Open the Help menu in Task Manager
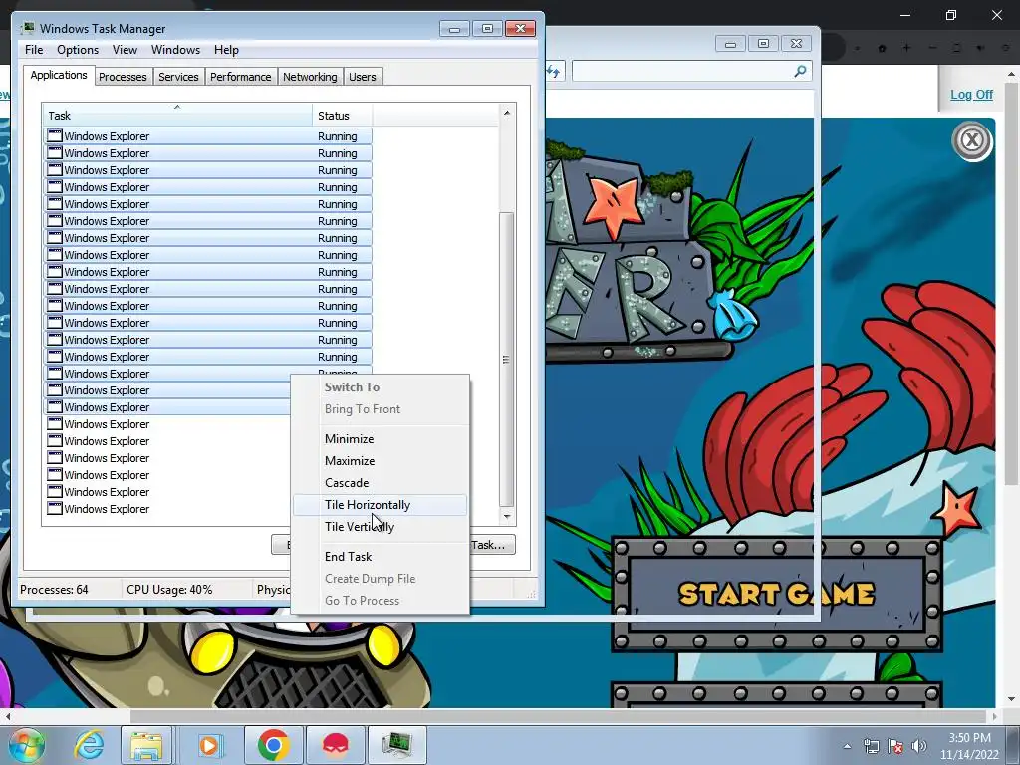Viewport: 1020px width, 765px height. click(x=226, y=50)
